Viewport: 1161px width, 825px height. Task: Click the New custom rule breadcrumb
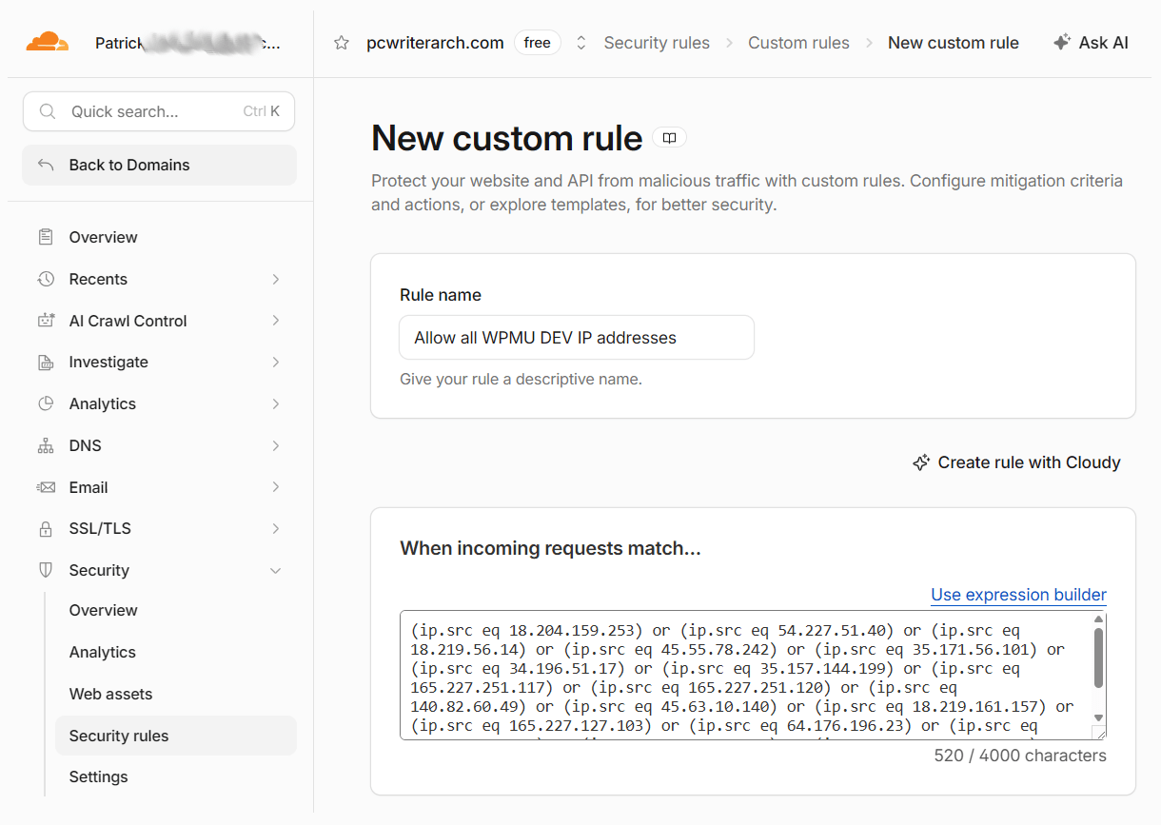(x=954, y=43)
